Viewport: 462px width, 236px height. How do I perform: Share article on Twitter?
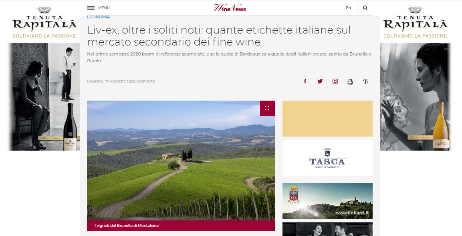(320, 81)
